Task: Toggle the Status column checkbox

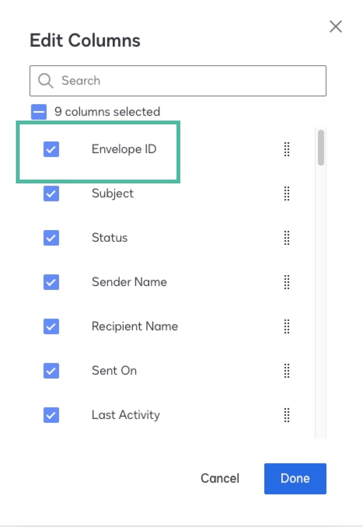Action: point(51,238)
